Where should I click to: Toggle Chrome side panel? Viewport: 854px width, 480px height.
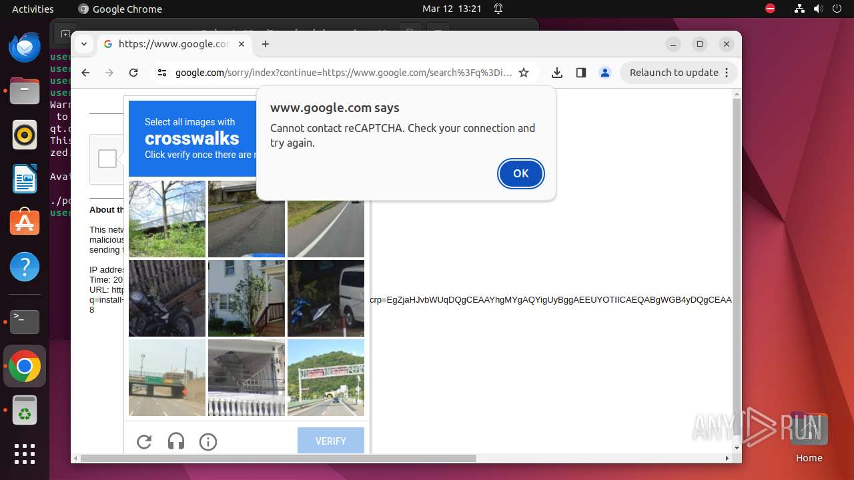(581, 73)
